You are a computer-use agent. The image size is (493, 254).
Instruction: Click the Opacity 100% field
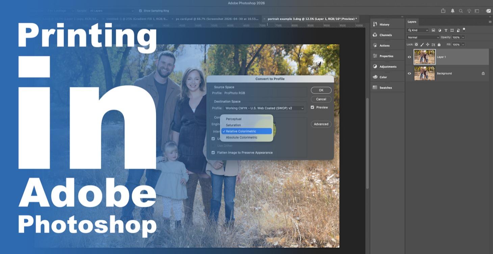tap(456, 37)
